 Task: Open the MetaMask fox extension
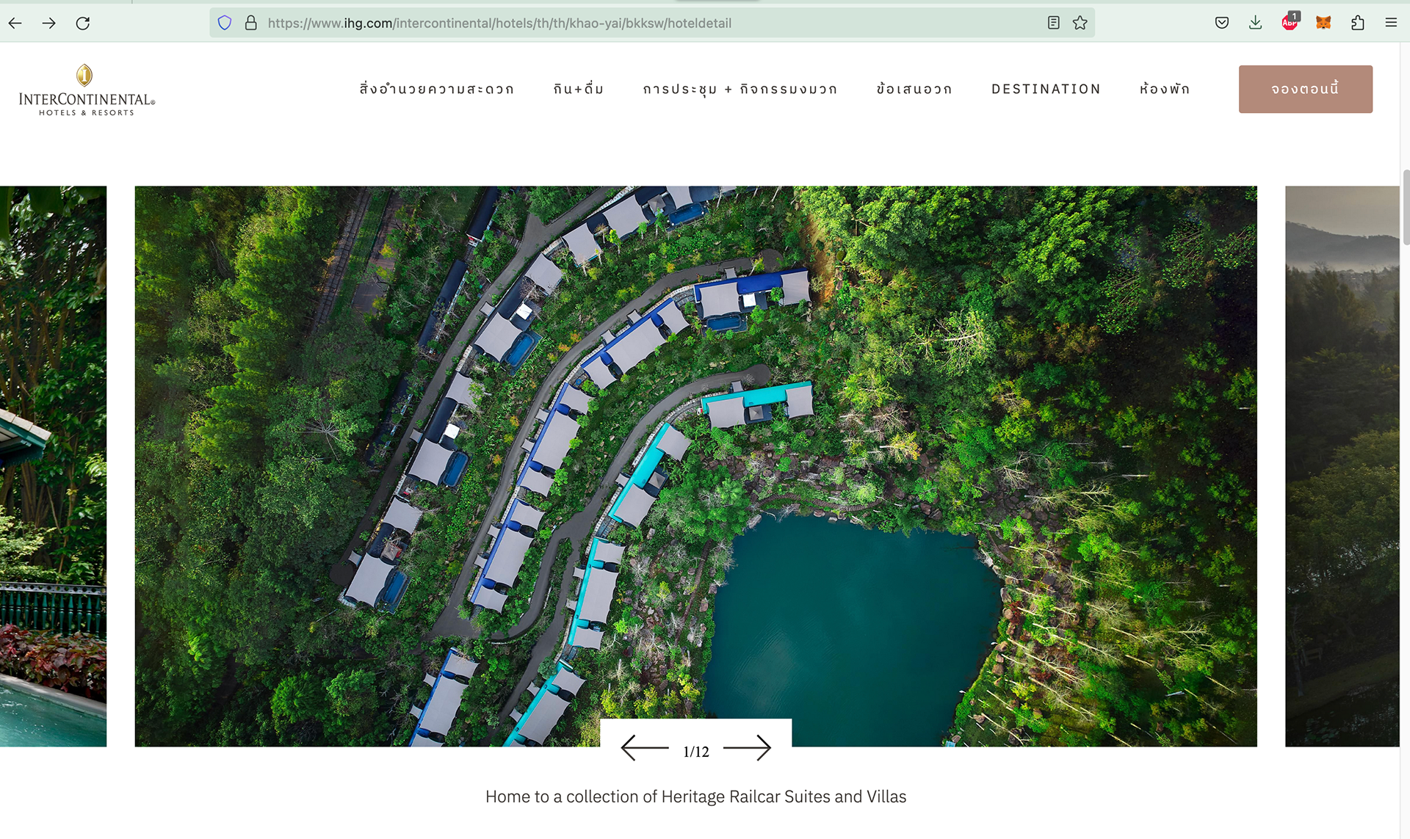[1323, 23]
